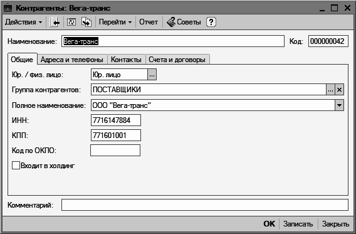356x234 pixels.
Task: Click the Записать button
Action: click(298, 224)
